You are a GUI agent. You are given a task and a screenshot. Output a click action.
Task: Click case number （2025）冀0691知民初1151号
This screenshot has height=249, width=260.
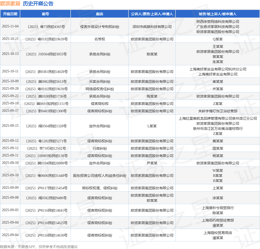[x=45, y=104]
